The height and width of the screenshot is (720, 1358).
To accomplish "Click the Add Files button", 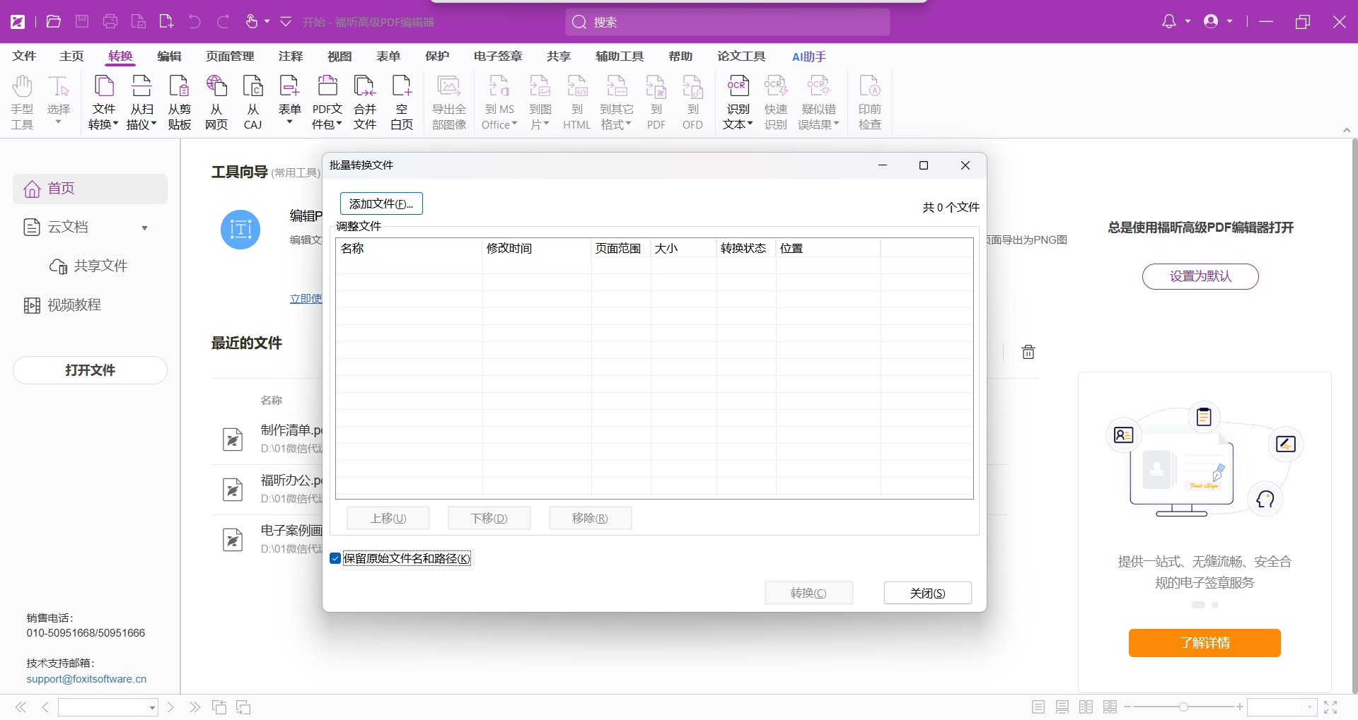I will (381, 203).
